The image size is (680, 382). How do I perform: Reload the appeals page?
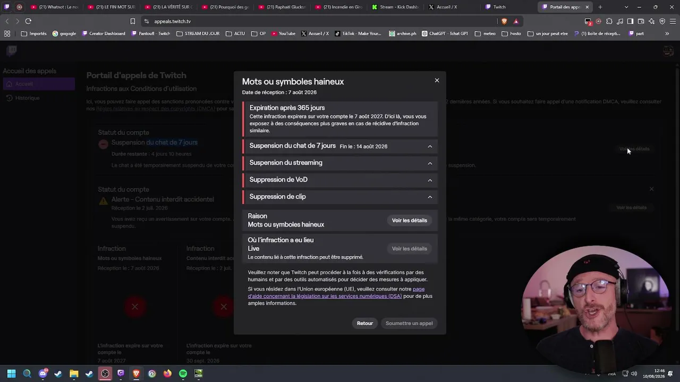28,21
